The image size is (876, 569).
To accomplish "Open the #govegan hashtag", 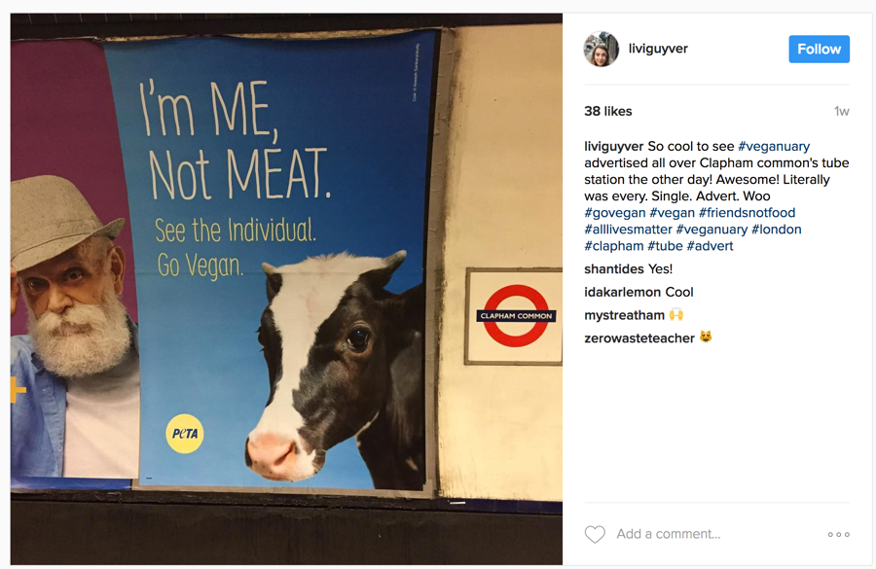I will tap(614, 213).
